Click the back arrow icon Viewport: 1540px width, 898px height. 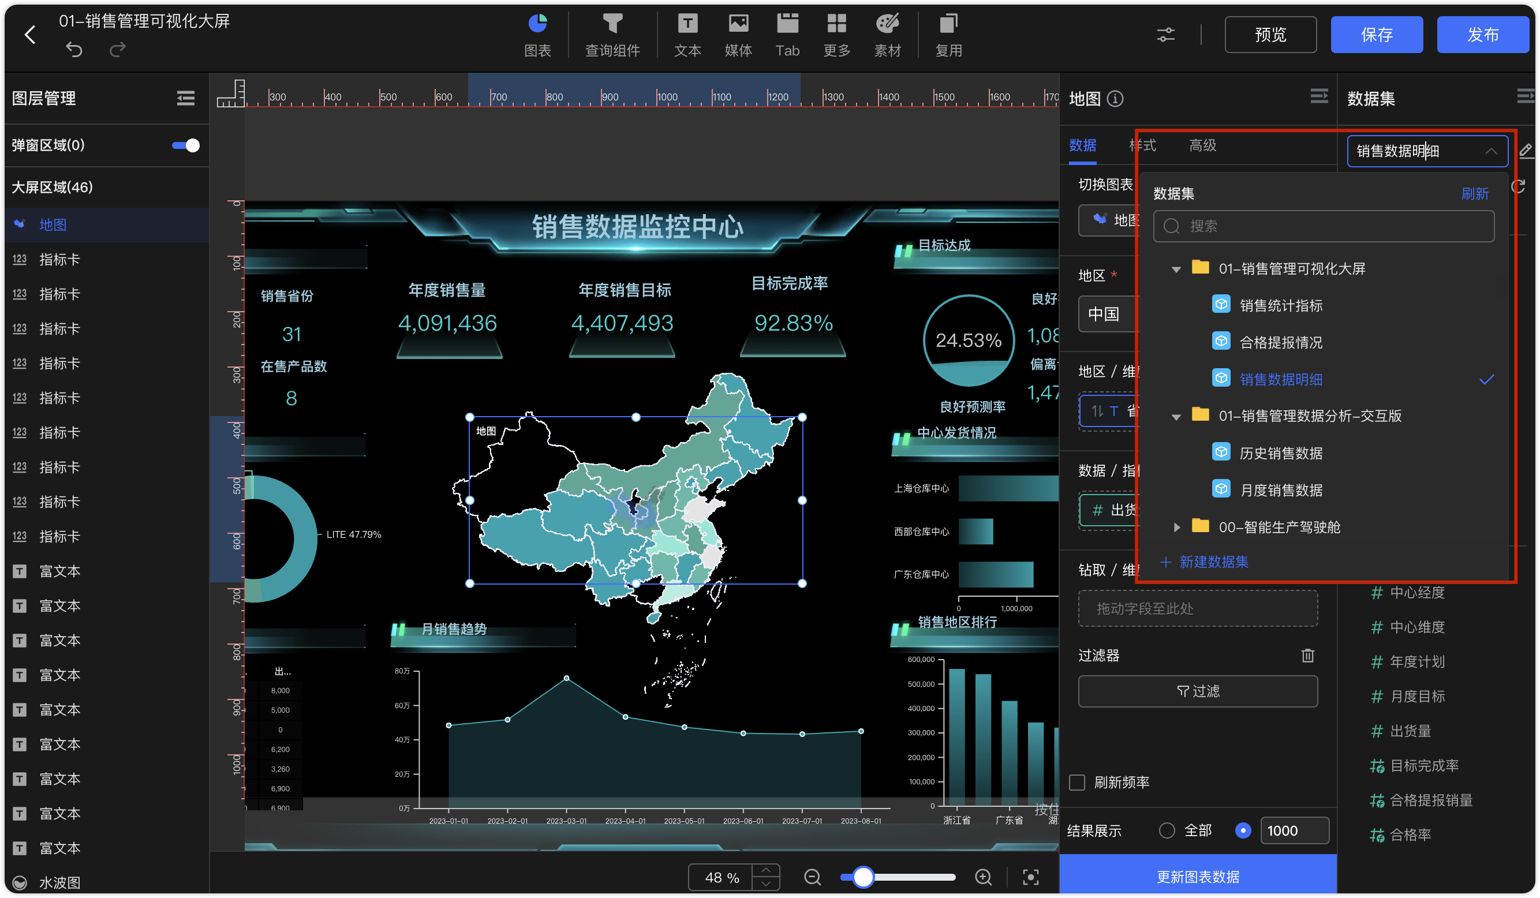[30, 34]
